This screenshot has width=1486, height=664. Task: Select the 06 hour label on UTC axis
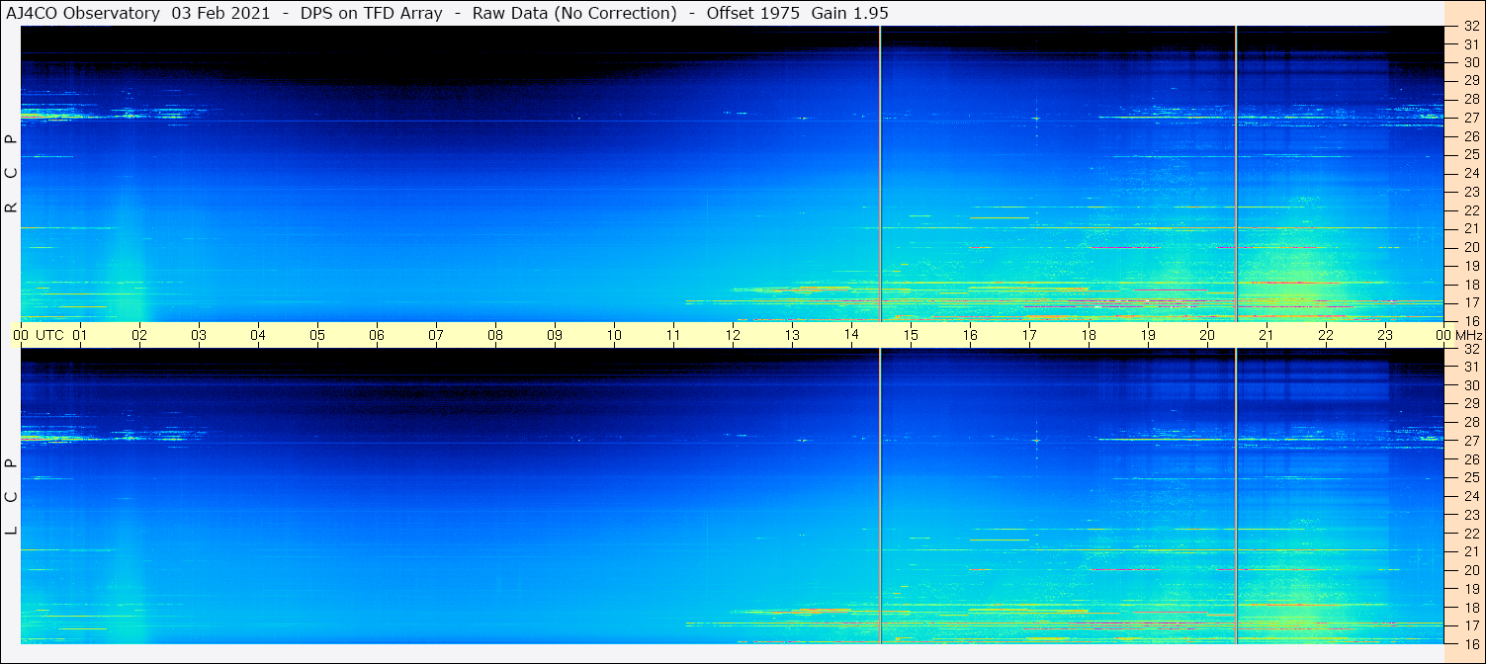(377, 335)
